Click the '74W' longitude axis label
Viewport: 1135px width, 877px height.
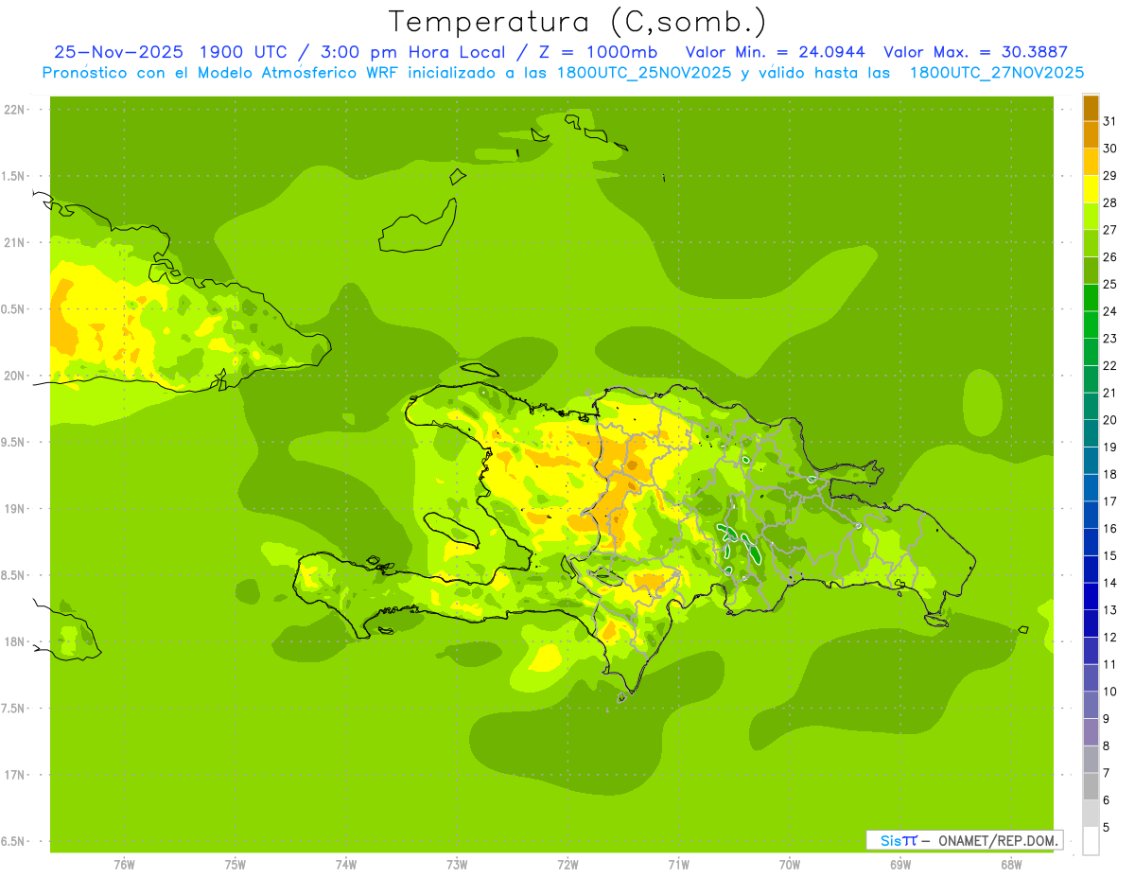tap(346, 865)
